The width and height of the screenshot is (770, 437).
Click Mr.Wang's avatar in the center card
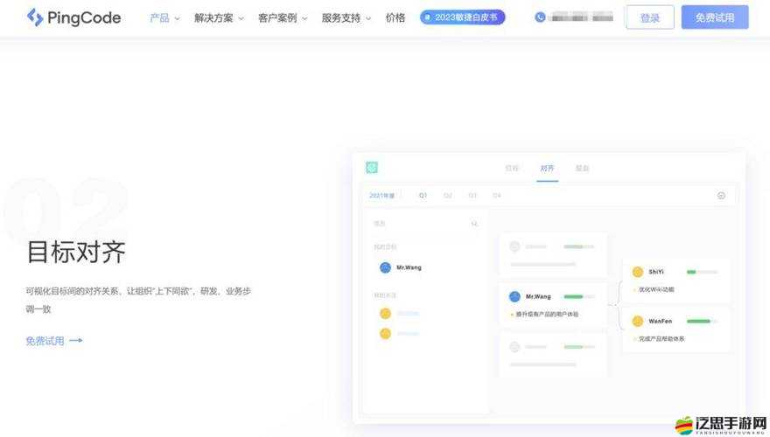point(514,296)
